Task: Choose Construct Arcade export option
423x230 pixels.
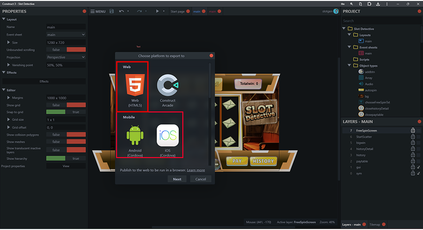Action: click(x=167, y=91)
